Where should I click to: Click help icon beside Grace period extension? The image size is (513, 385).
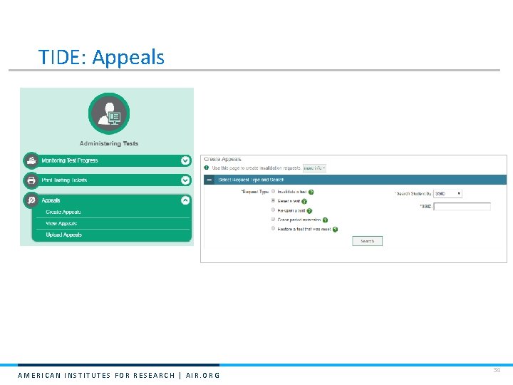click(325, 220)
